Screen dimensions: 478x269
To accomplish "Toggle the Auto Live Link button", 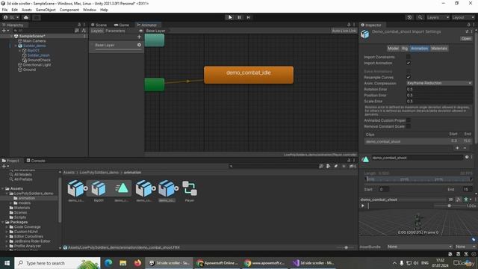I will [344, 31].
